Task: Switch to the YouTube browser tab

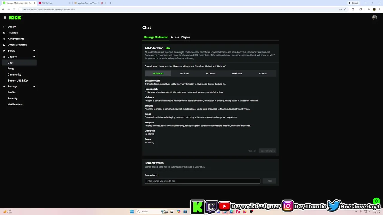Action: click(x=54, y=3)
